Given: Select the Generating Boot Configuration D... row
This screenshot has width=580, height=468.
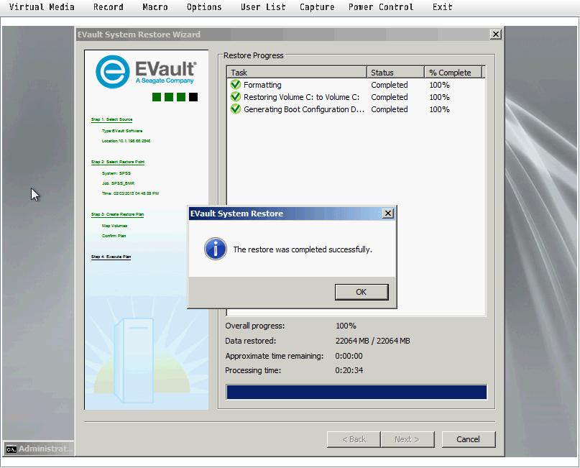Looking at the screenshot, I should pyautogui.click(x=356, y=109).
